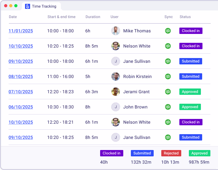The image size is (218, 170).
Task: Open the 11/01/2025 date link
Action: tap(21, 31)
